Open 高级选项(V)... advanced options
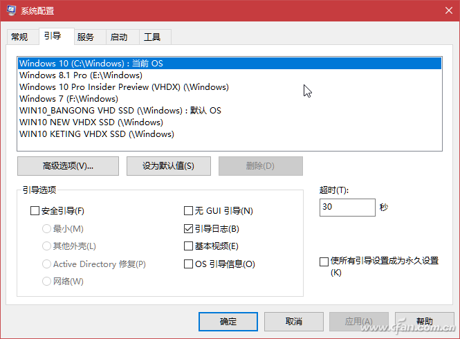 [68, 166]
